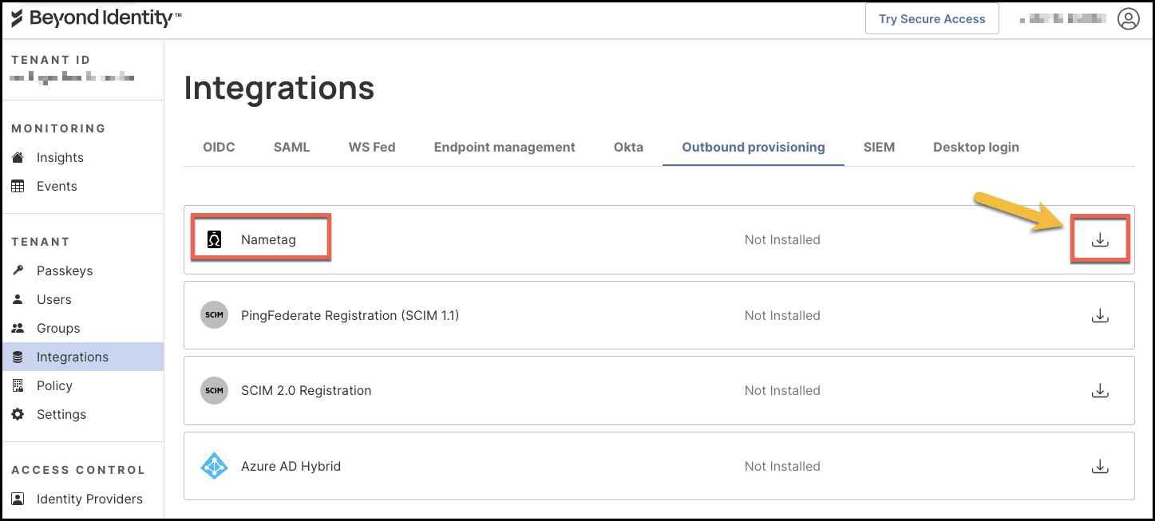Image resolution: width=1155 pixels, height=521 pixels.
Task: Click SCIM 2.0 Registration download icon
Action: click(1100, 391)
